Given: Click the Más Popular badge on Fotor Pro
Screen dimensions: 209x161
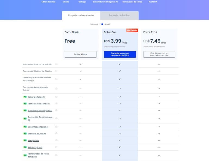Looking at the screenshot, I should (132, 30).
